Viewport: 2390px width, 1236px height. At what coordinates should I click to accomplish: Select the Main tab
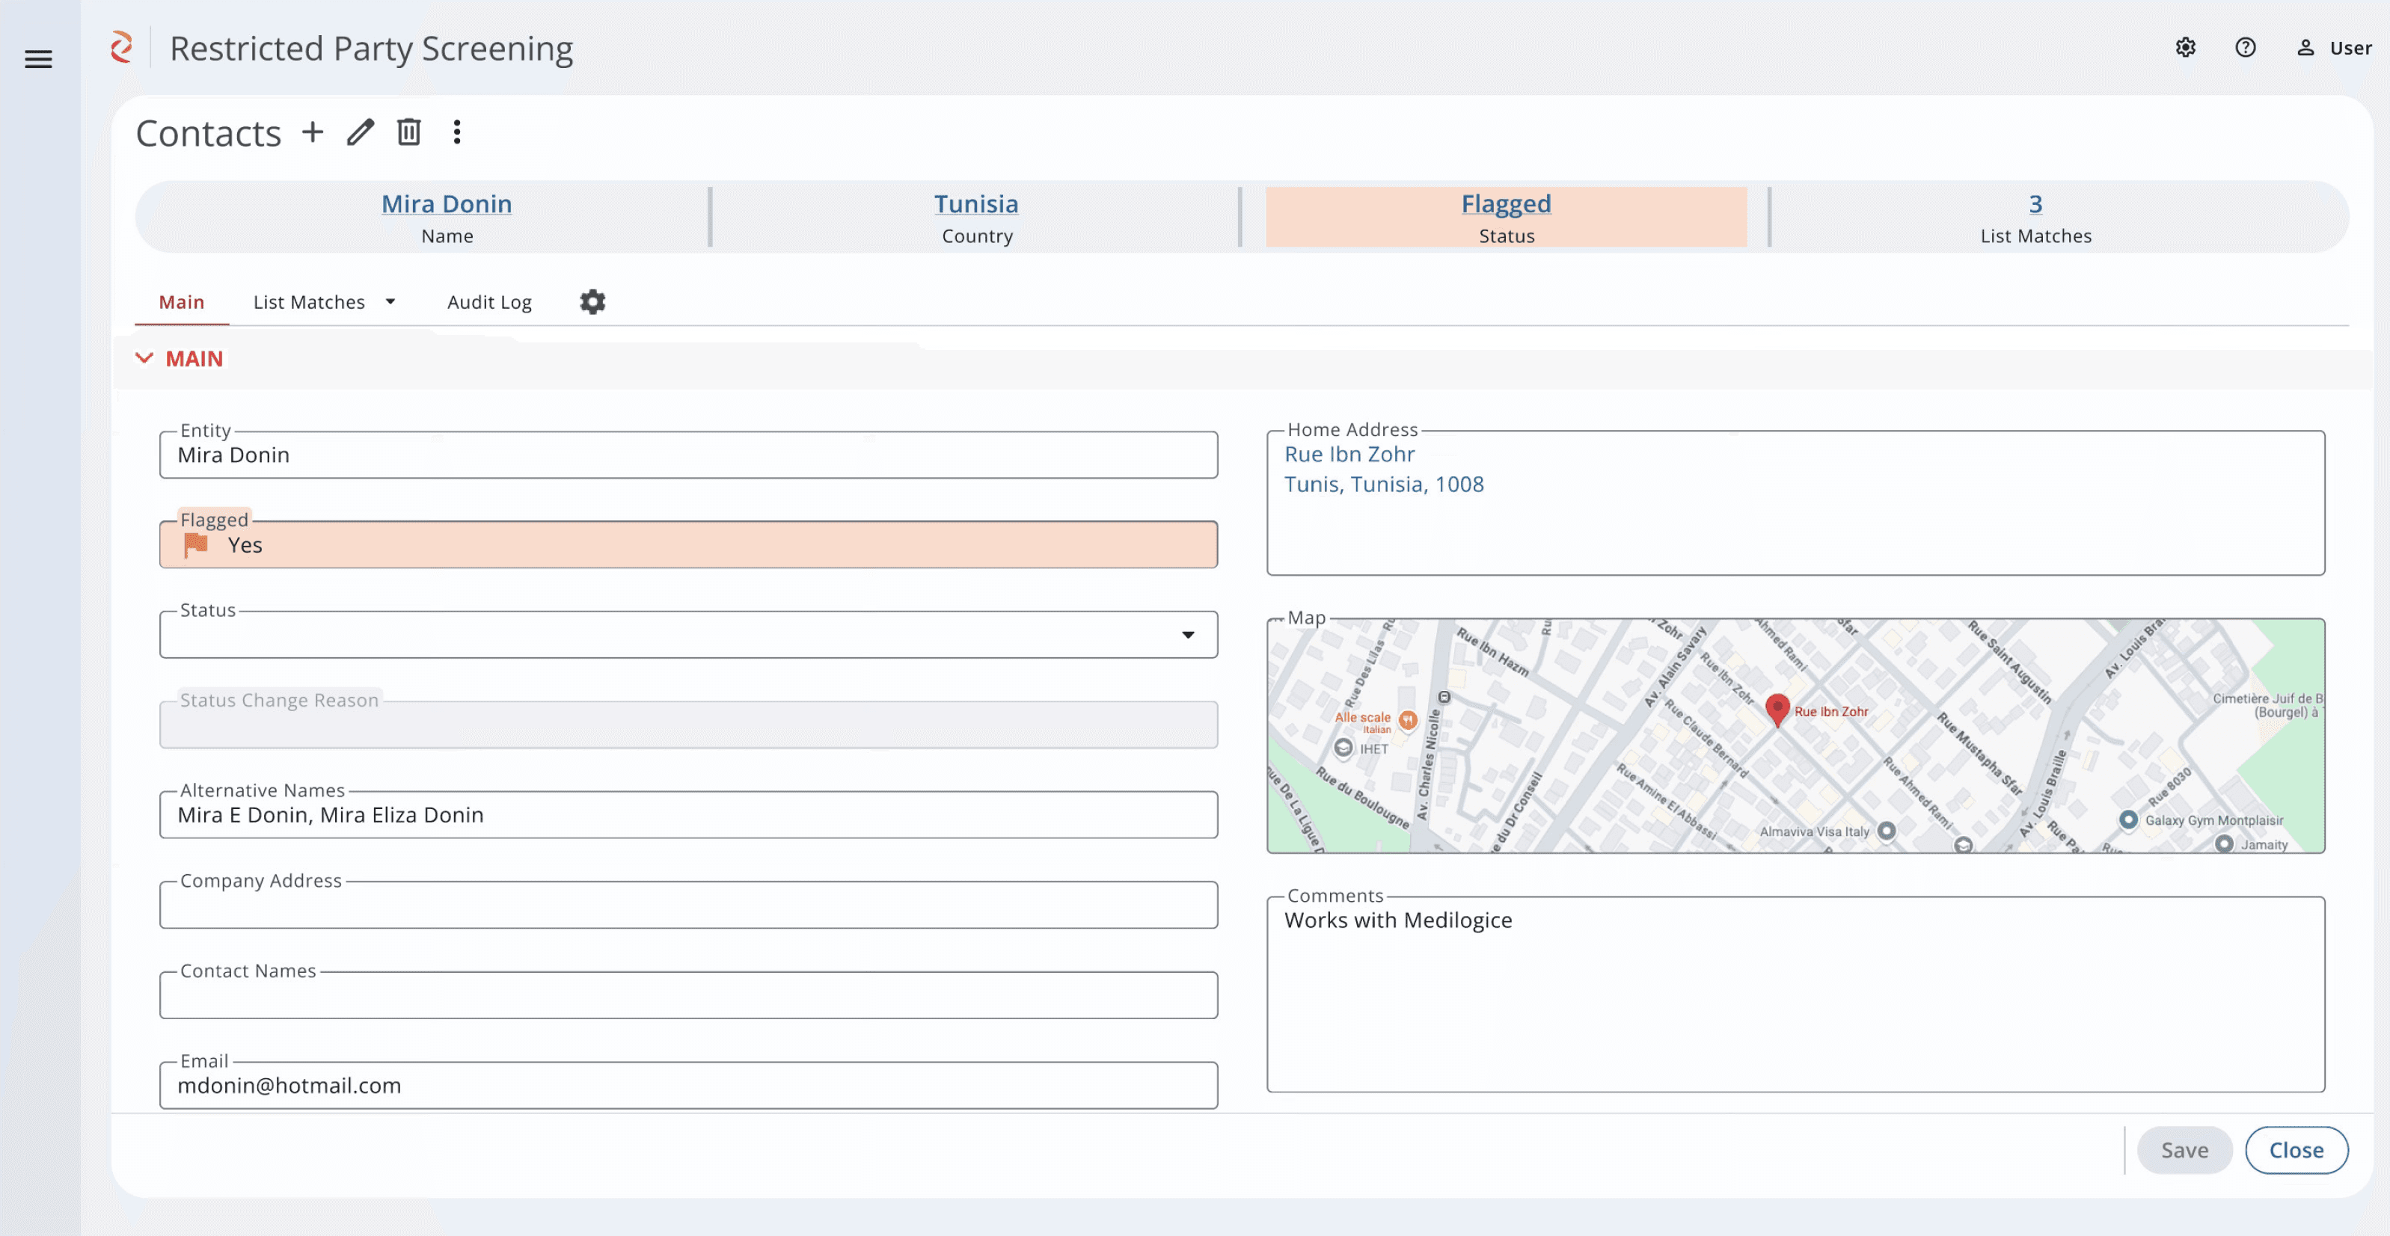coord(181,301)
